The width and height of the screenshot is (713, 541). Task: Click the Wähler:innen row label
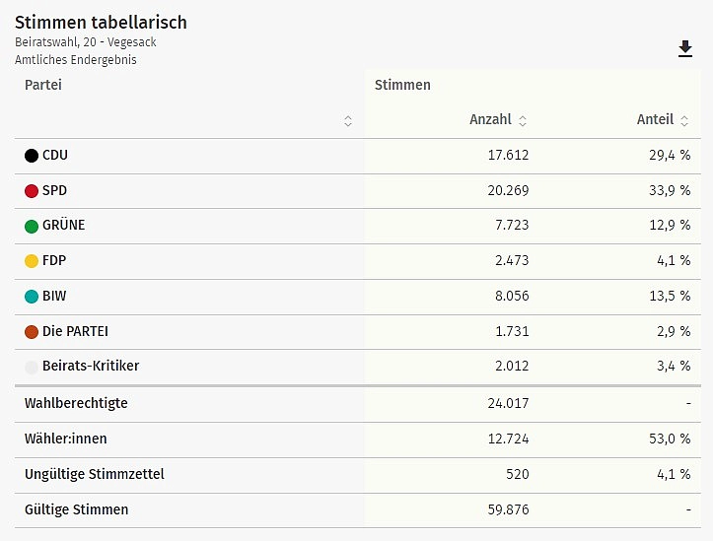coord(67,439)
